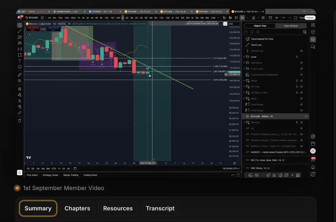Switch to the Object Tree tab
The width and height of the screenshot is (336, 222).
(260, 26)
